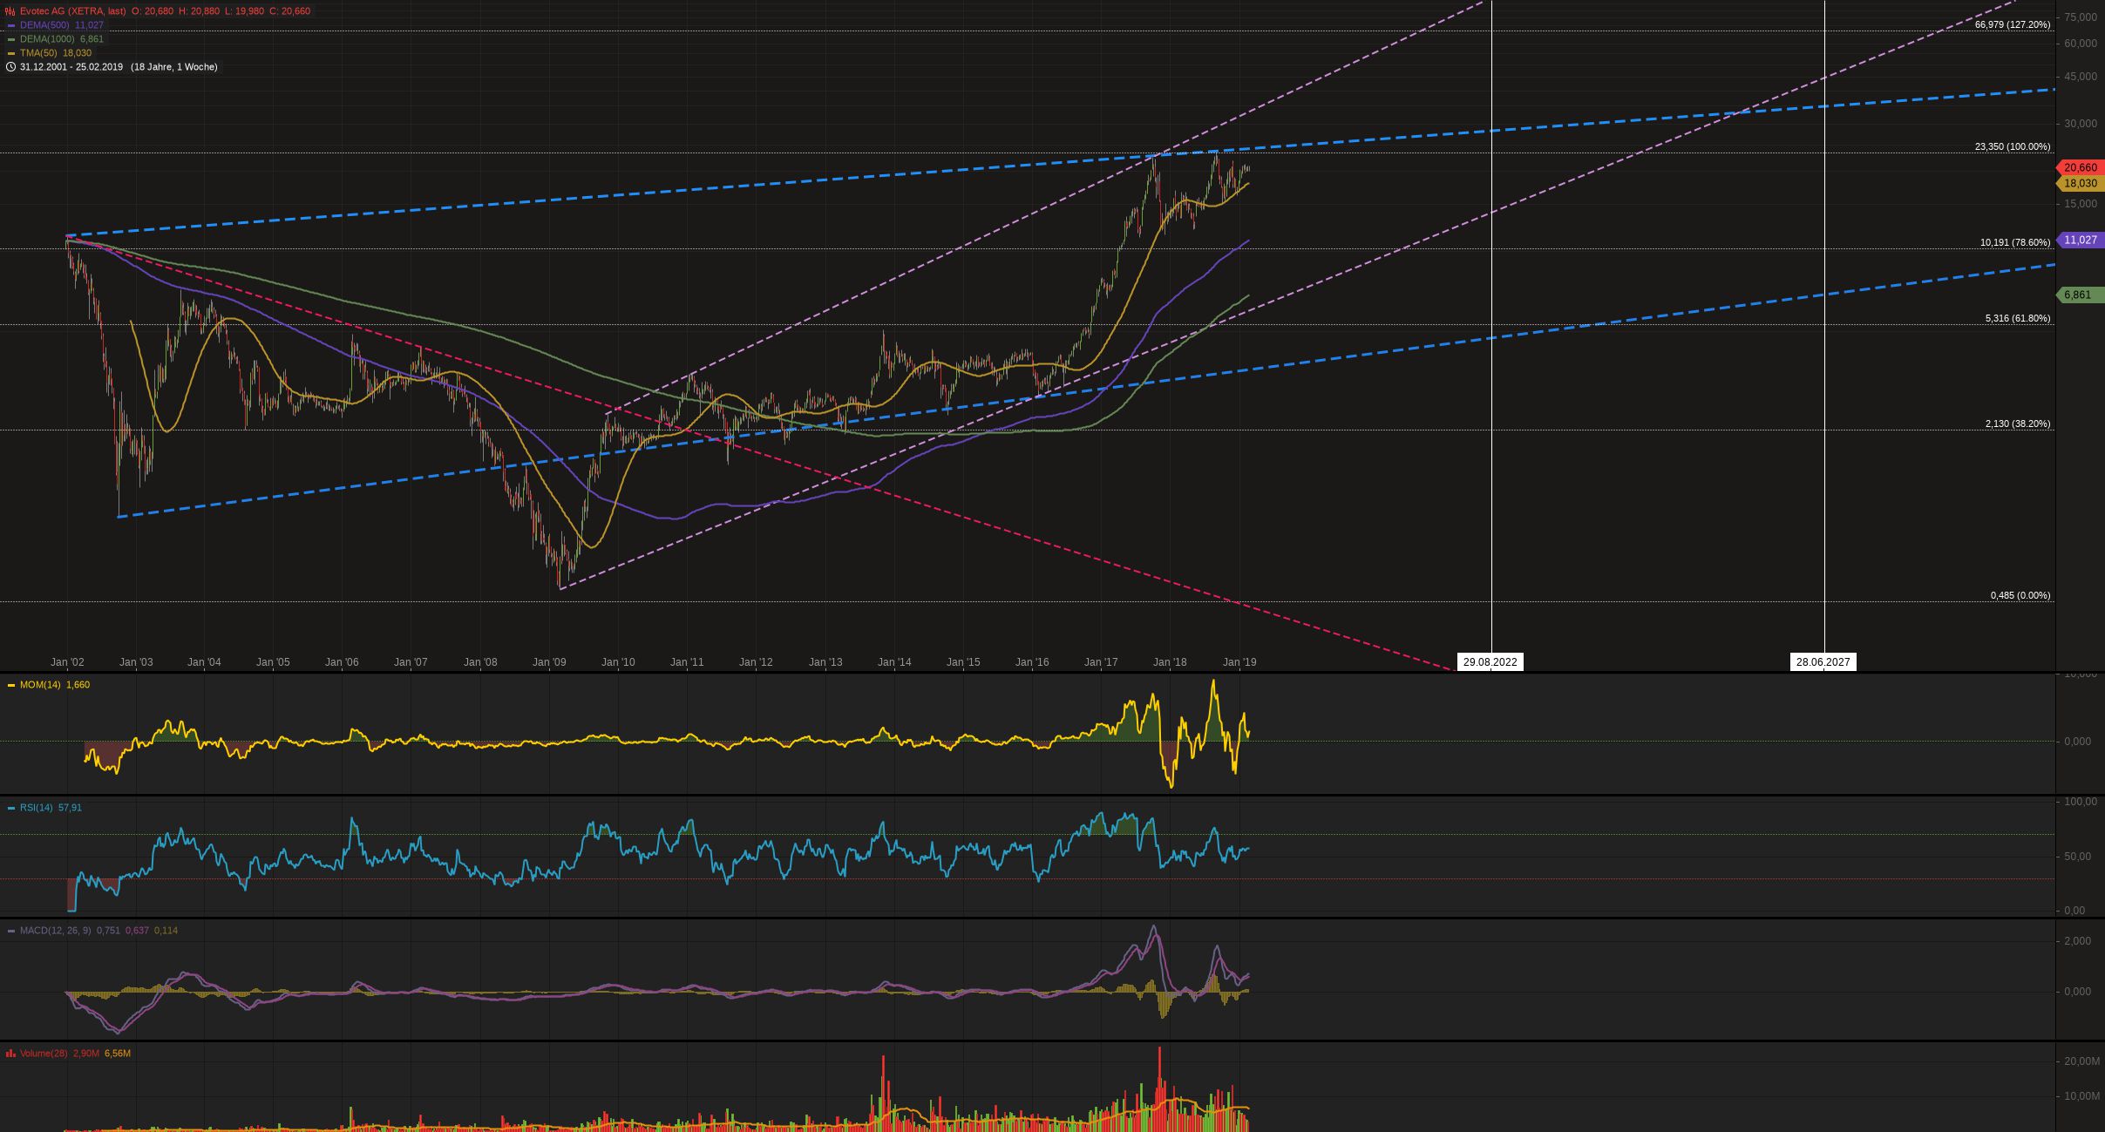Select the 28.06.2027 vertical line date label
Viewport: 2105px width, 1132px height.
click(x=1823, y=662)
